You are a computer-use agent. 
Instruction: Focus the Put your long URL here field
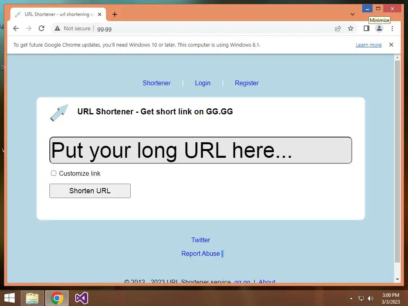[201, 150]
